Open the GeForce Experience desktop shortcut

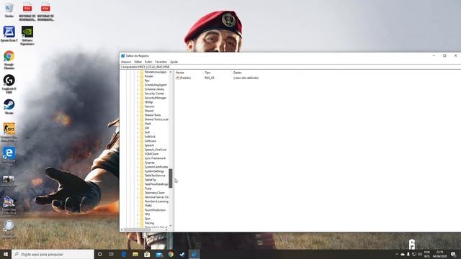click(x=27, y=35)
